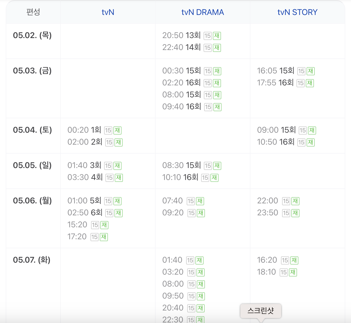Select the 재 badge for 00:30 episode 15 on tvN DRAMA
The height and width of the screenshot is (323, 351).
(217, 71)
